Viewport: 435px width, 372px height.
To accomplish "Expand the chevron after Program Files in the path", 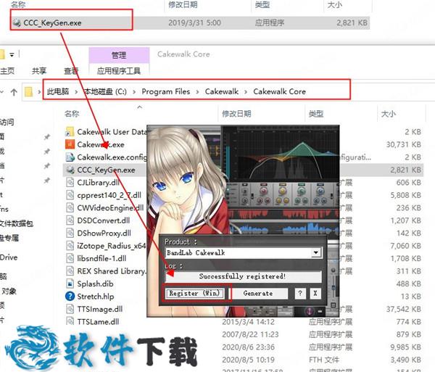I will point(197,92).
